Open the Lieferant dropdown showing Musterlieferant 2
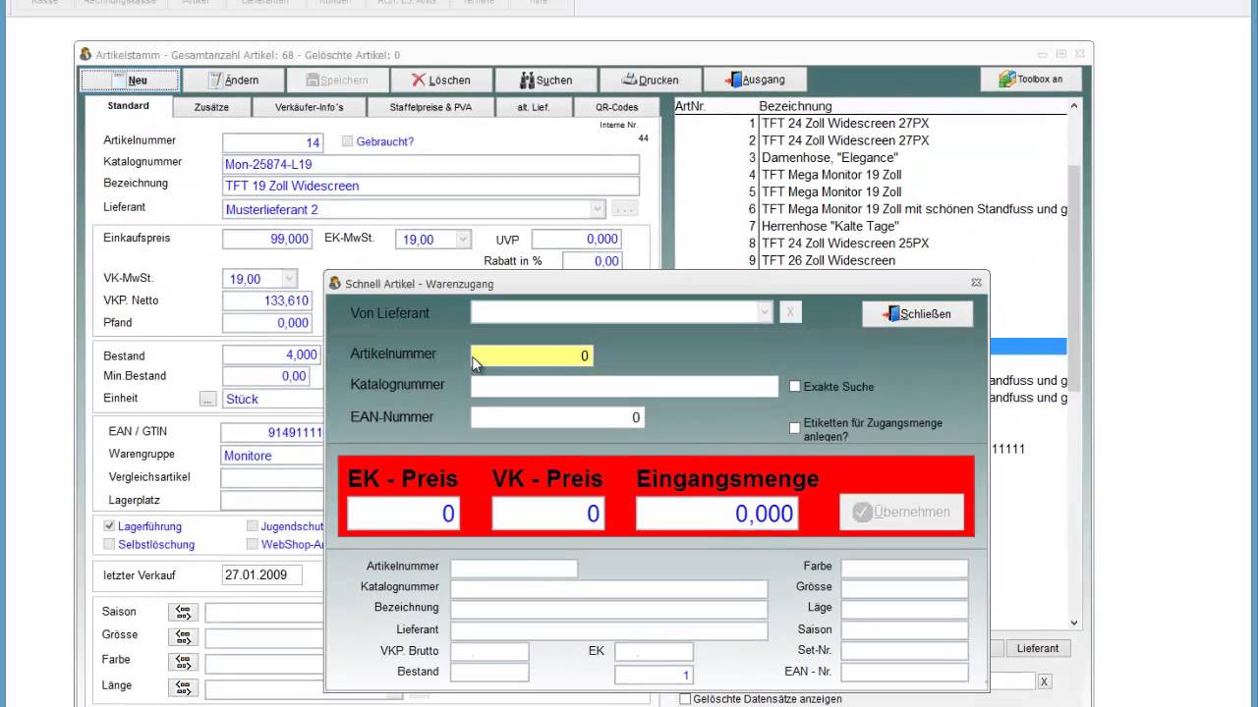 point(597,209)
